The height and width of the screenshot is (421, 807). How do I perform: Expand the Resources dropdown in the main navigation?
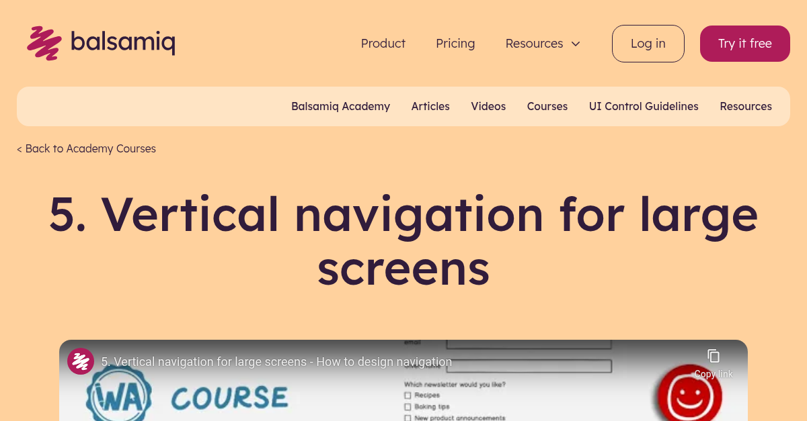click(543, 43)
